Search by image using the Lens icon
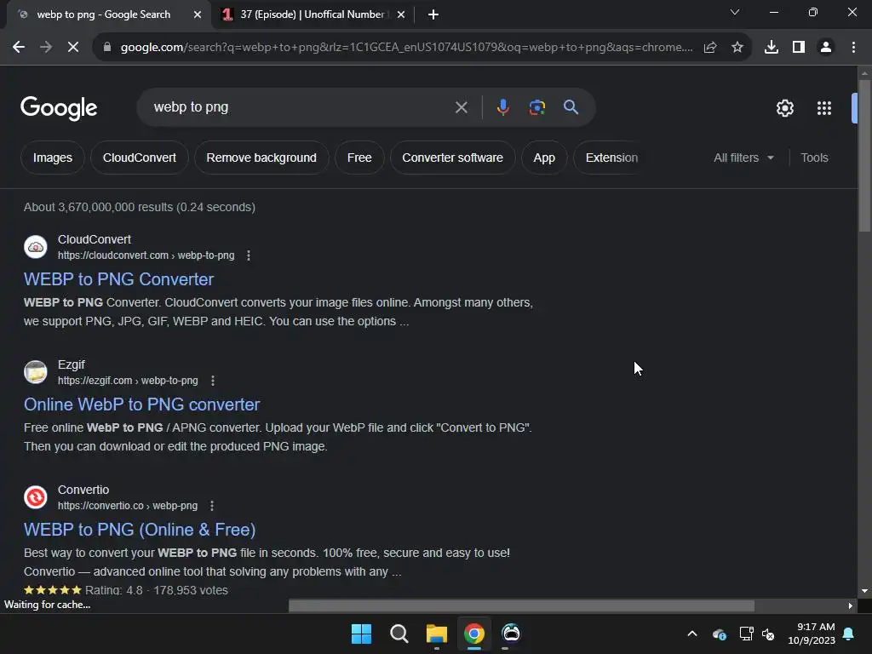 (536, 107)
